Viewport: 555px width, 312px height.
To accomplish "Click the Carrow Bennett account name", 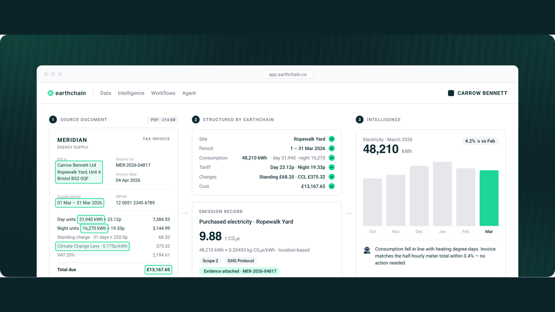I will (x=482, y=93).
